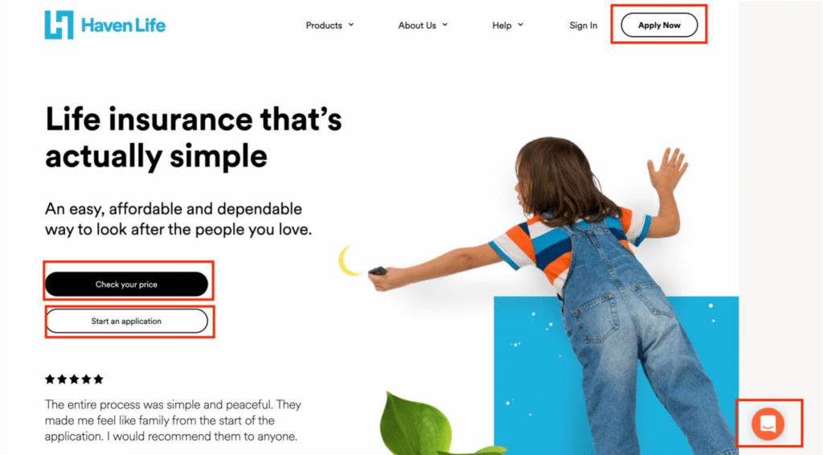Viewport: 823px width, 455px height.
Task: Expand the Products dropdown chevron
Action: (351, 25)
